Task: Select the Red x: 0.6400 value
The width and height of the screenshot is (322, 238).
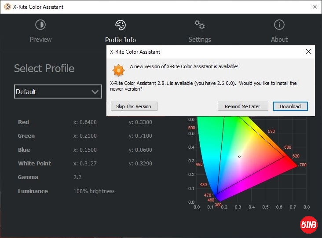Action: tap(85, 122)
